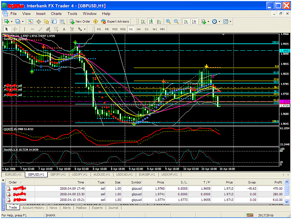This screenshot has height=219, width=292.
Task: Switch chart to Line Chart mode
Action: click(159, 21)
